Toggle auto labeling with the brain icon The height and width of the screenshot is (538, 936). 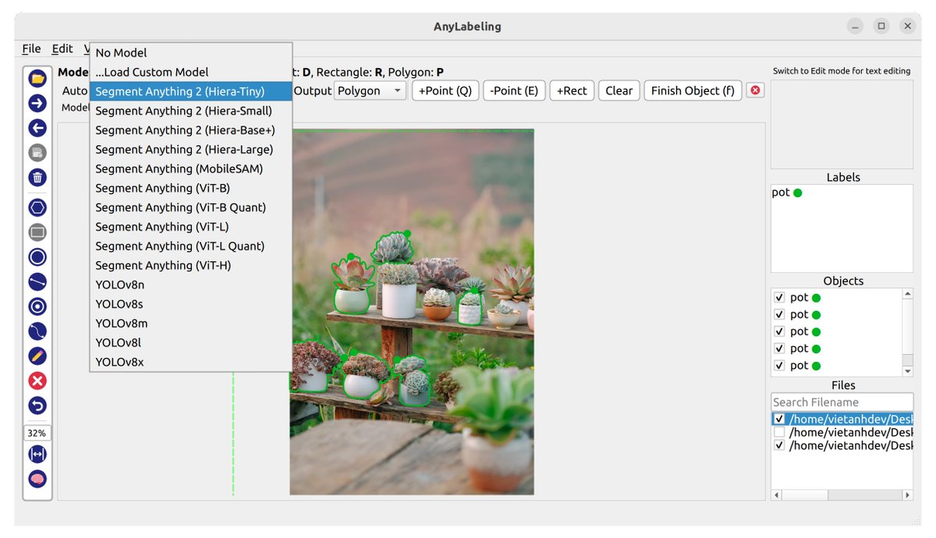click(x=37, y=479)
